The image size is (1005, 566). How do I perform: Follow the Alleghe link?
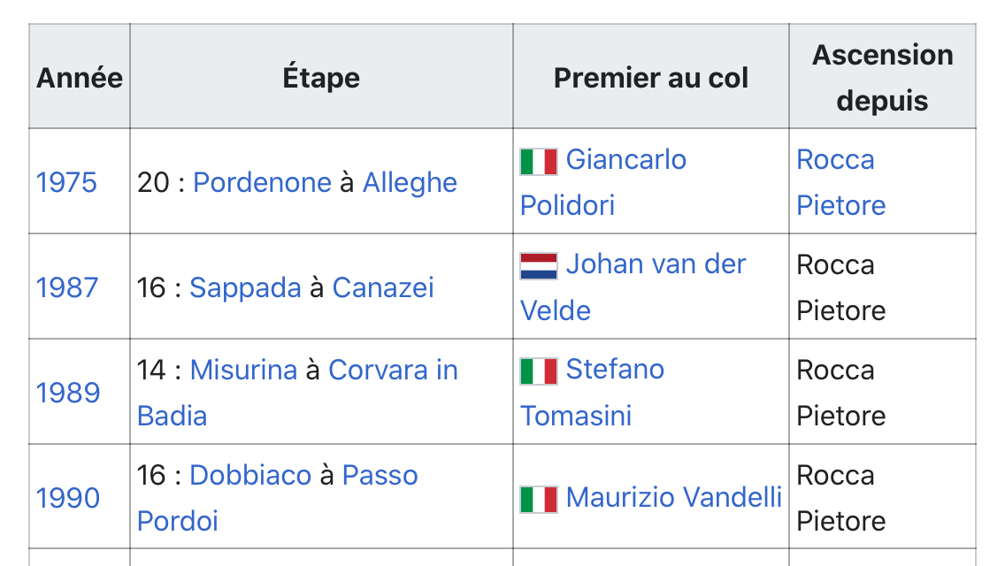coord(410,183)
